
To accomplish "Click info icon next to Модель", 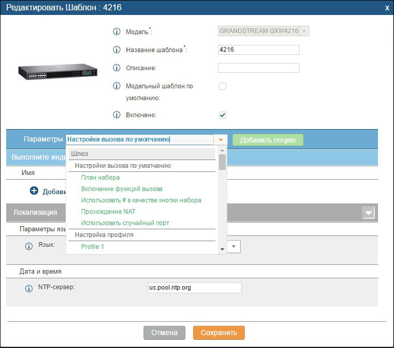I will pos(117,31).
